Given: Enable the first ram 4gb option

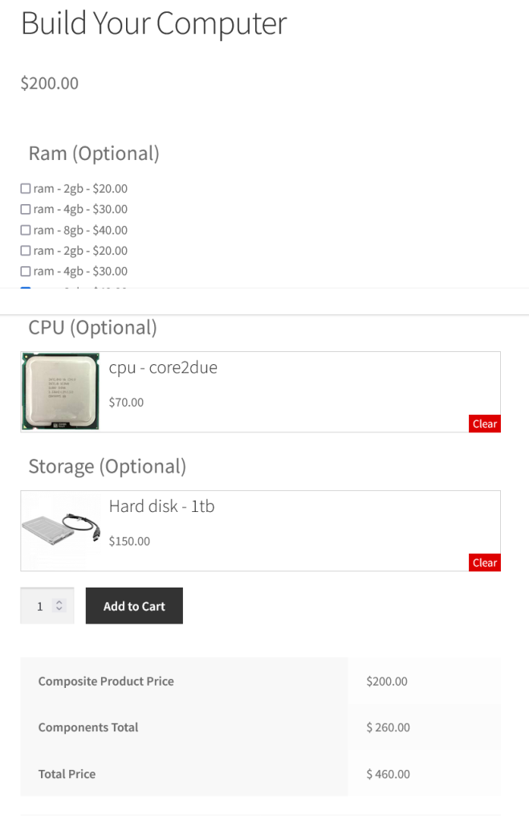Looking at the screenshot, I should coord(26,209).
